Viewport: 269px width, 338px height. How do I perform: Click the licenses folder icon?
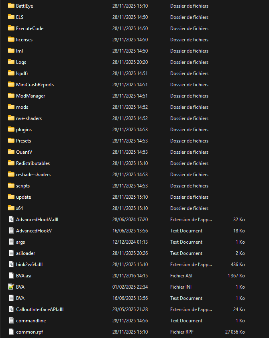pyautogui.click(x=11, y=39)
